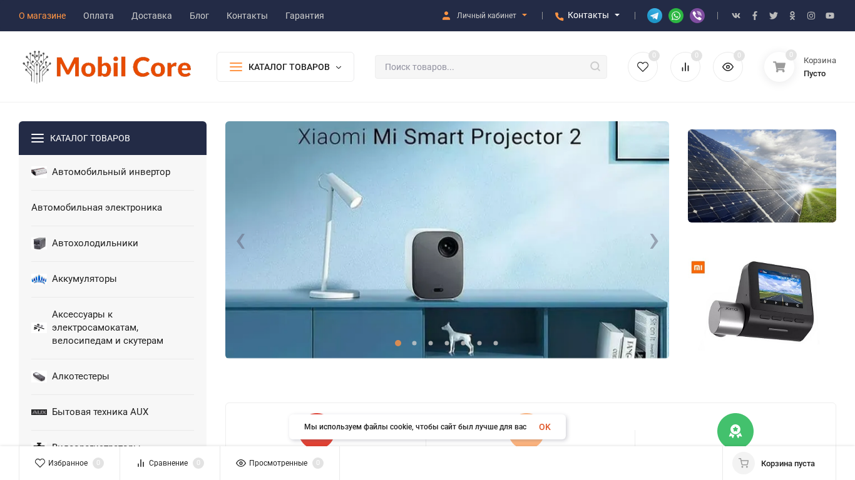The height and width of the screenshot is (480, 855).
Task: Visit the Odnoklassniki social page icon
Action: tap(792, 16)
